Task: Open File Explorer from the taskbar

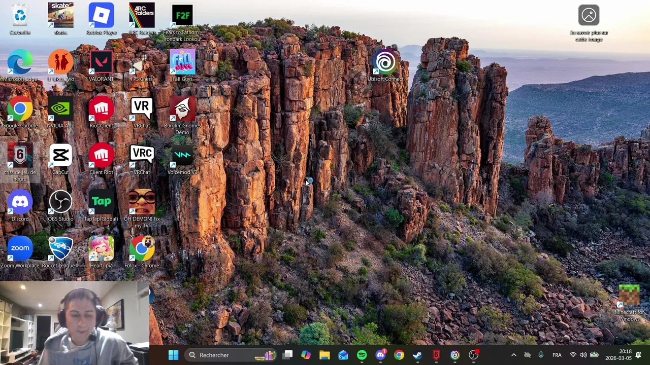Action: [x=324, y=355]
